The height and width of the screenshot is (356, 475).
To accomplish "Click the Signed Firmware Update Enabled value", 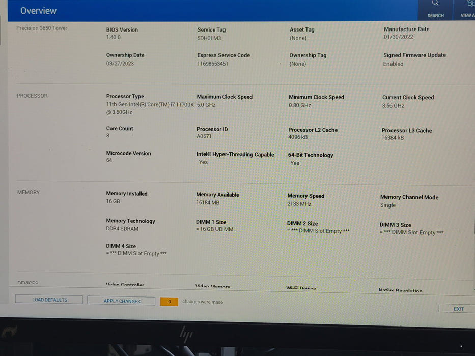I will pos(393,64).
